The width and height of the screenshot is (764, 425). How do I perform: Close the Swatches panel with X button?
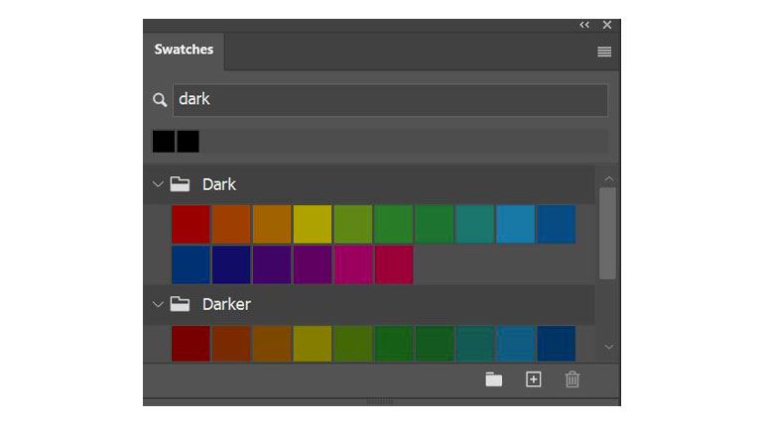pos(607,25)
